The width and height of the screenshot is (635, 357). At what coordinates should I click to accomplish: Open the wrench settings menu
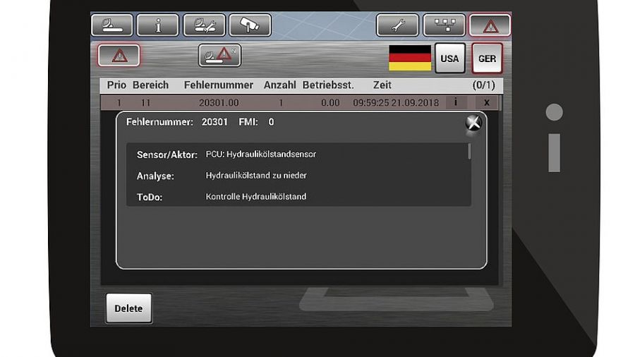[x=397, y=25]
